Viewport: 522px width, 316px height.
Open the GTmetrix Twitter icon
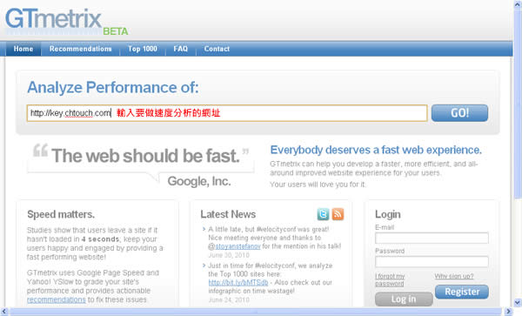[x=323, y=214]
